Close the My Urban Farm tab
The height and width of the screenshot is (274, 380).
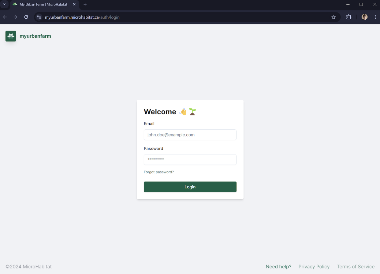pos(74,4)
